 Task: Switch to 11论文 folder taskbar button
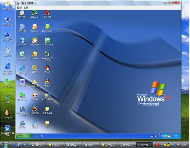[x=55, y=145]
